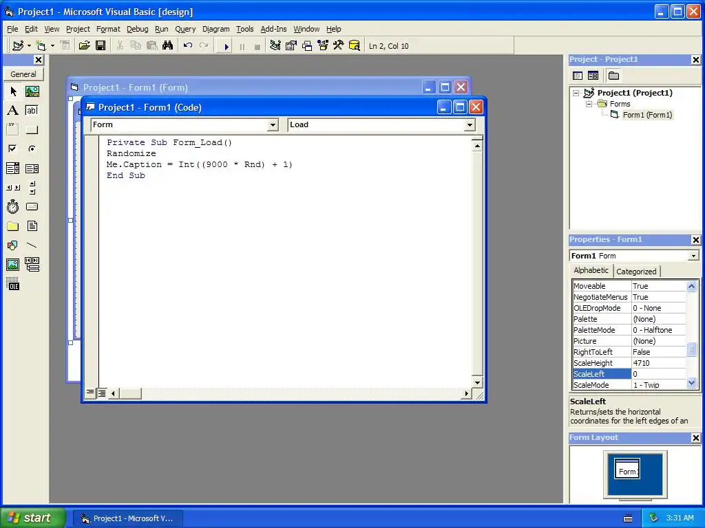Open Form1 Form object selector dropdown
This screenshot has width=705, height=528.
(693, 256)
